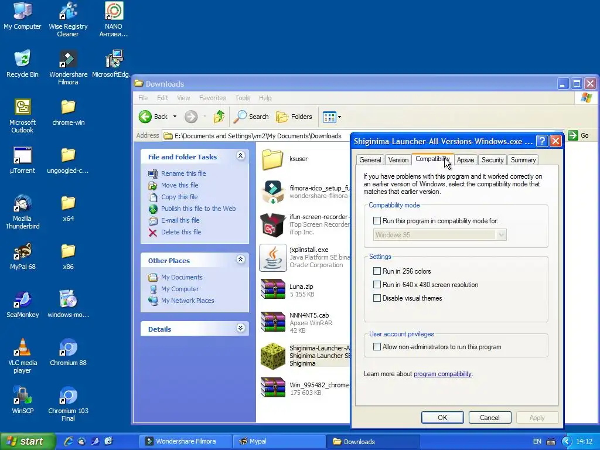
Task: Enable Run this program in compatibility mode
Action: pyautogui.click(x=377, y=221)
